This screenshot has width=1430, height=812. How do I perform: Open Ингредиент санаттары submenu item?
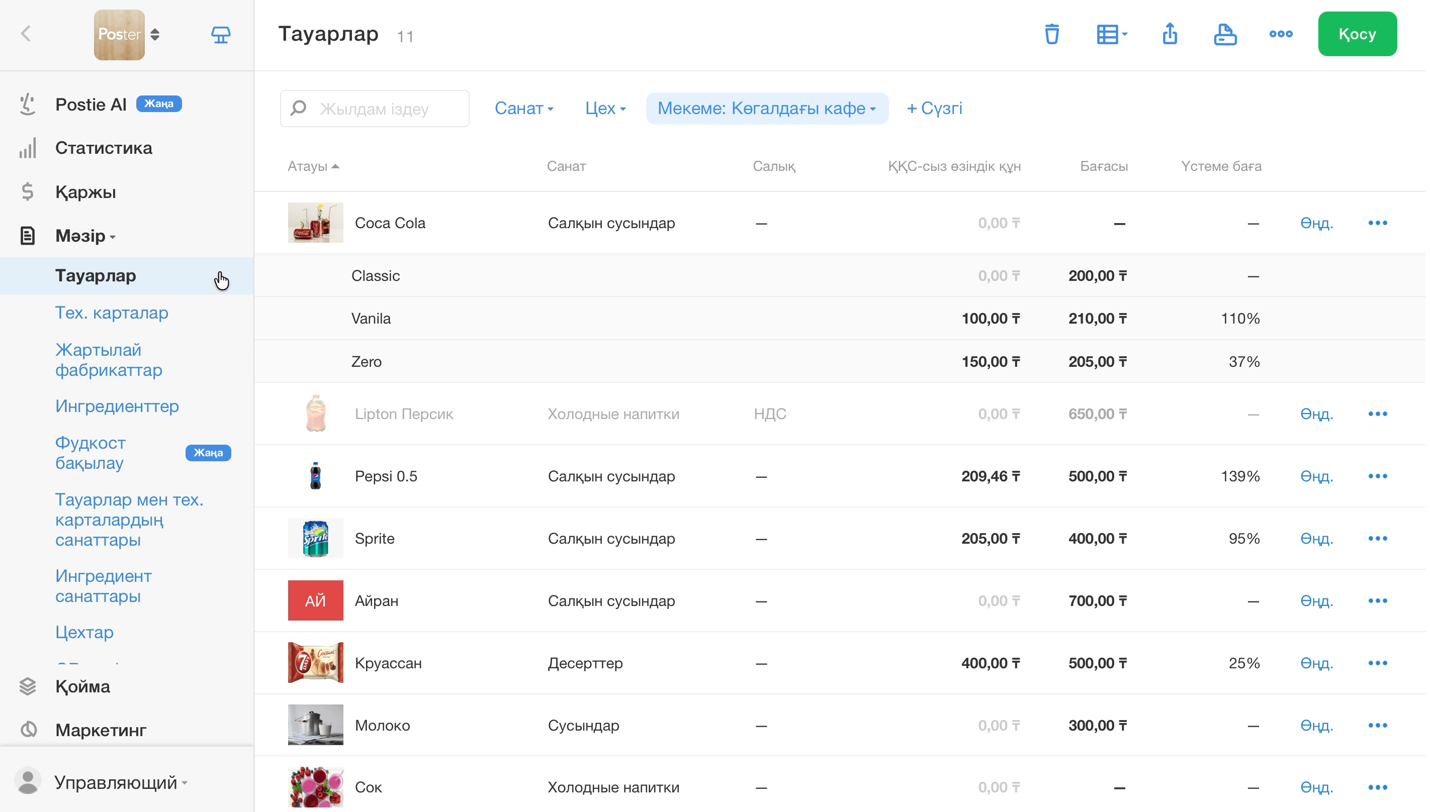[104, 585]
